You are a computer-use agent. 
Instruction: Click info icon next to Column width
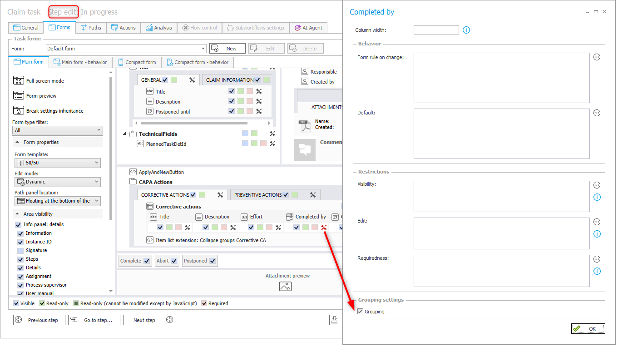(466, 30)
